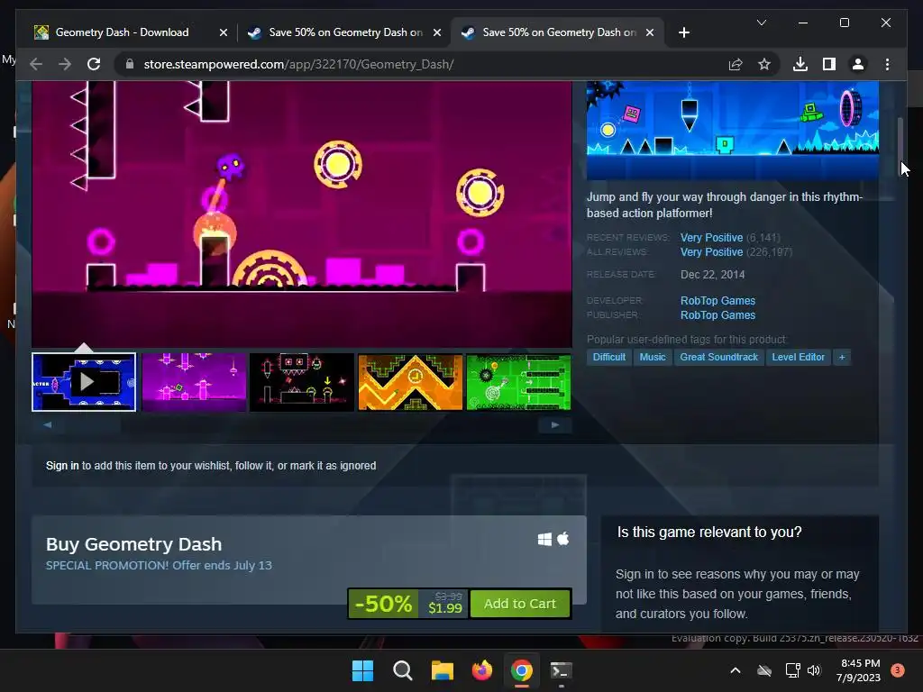The width and height of the screenshot is (923, 692).
Task: Select the orange zigzag screenshot thumbnail
Action: [410, 382]
